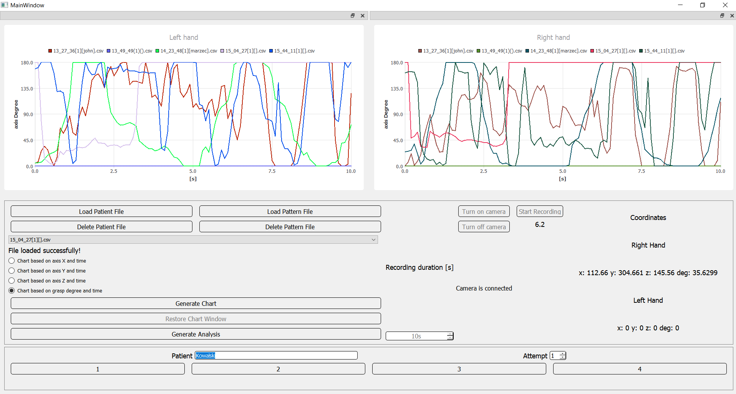Float the right hand chart dock panel
The width and height of the screenshot is (736, 394).
722,16
